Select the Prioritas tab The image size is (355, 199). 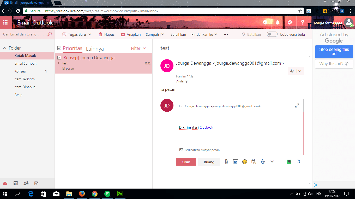coord(73,48)
